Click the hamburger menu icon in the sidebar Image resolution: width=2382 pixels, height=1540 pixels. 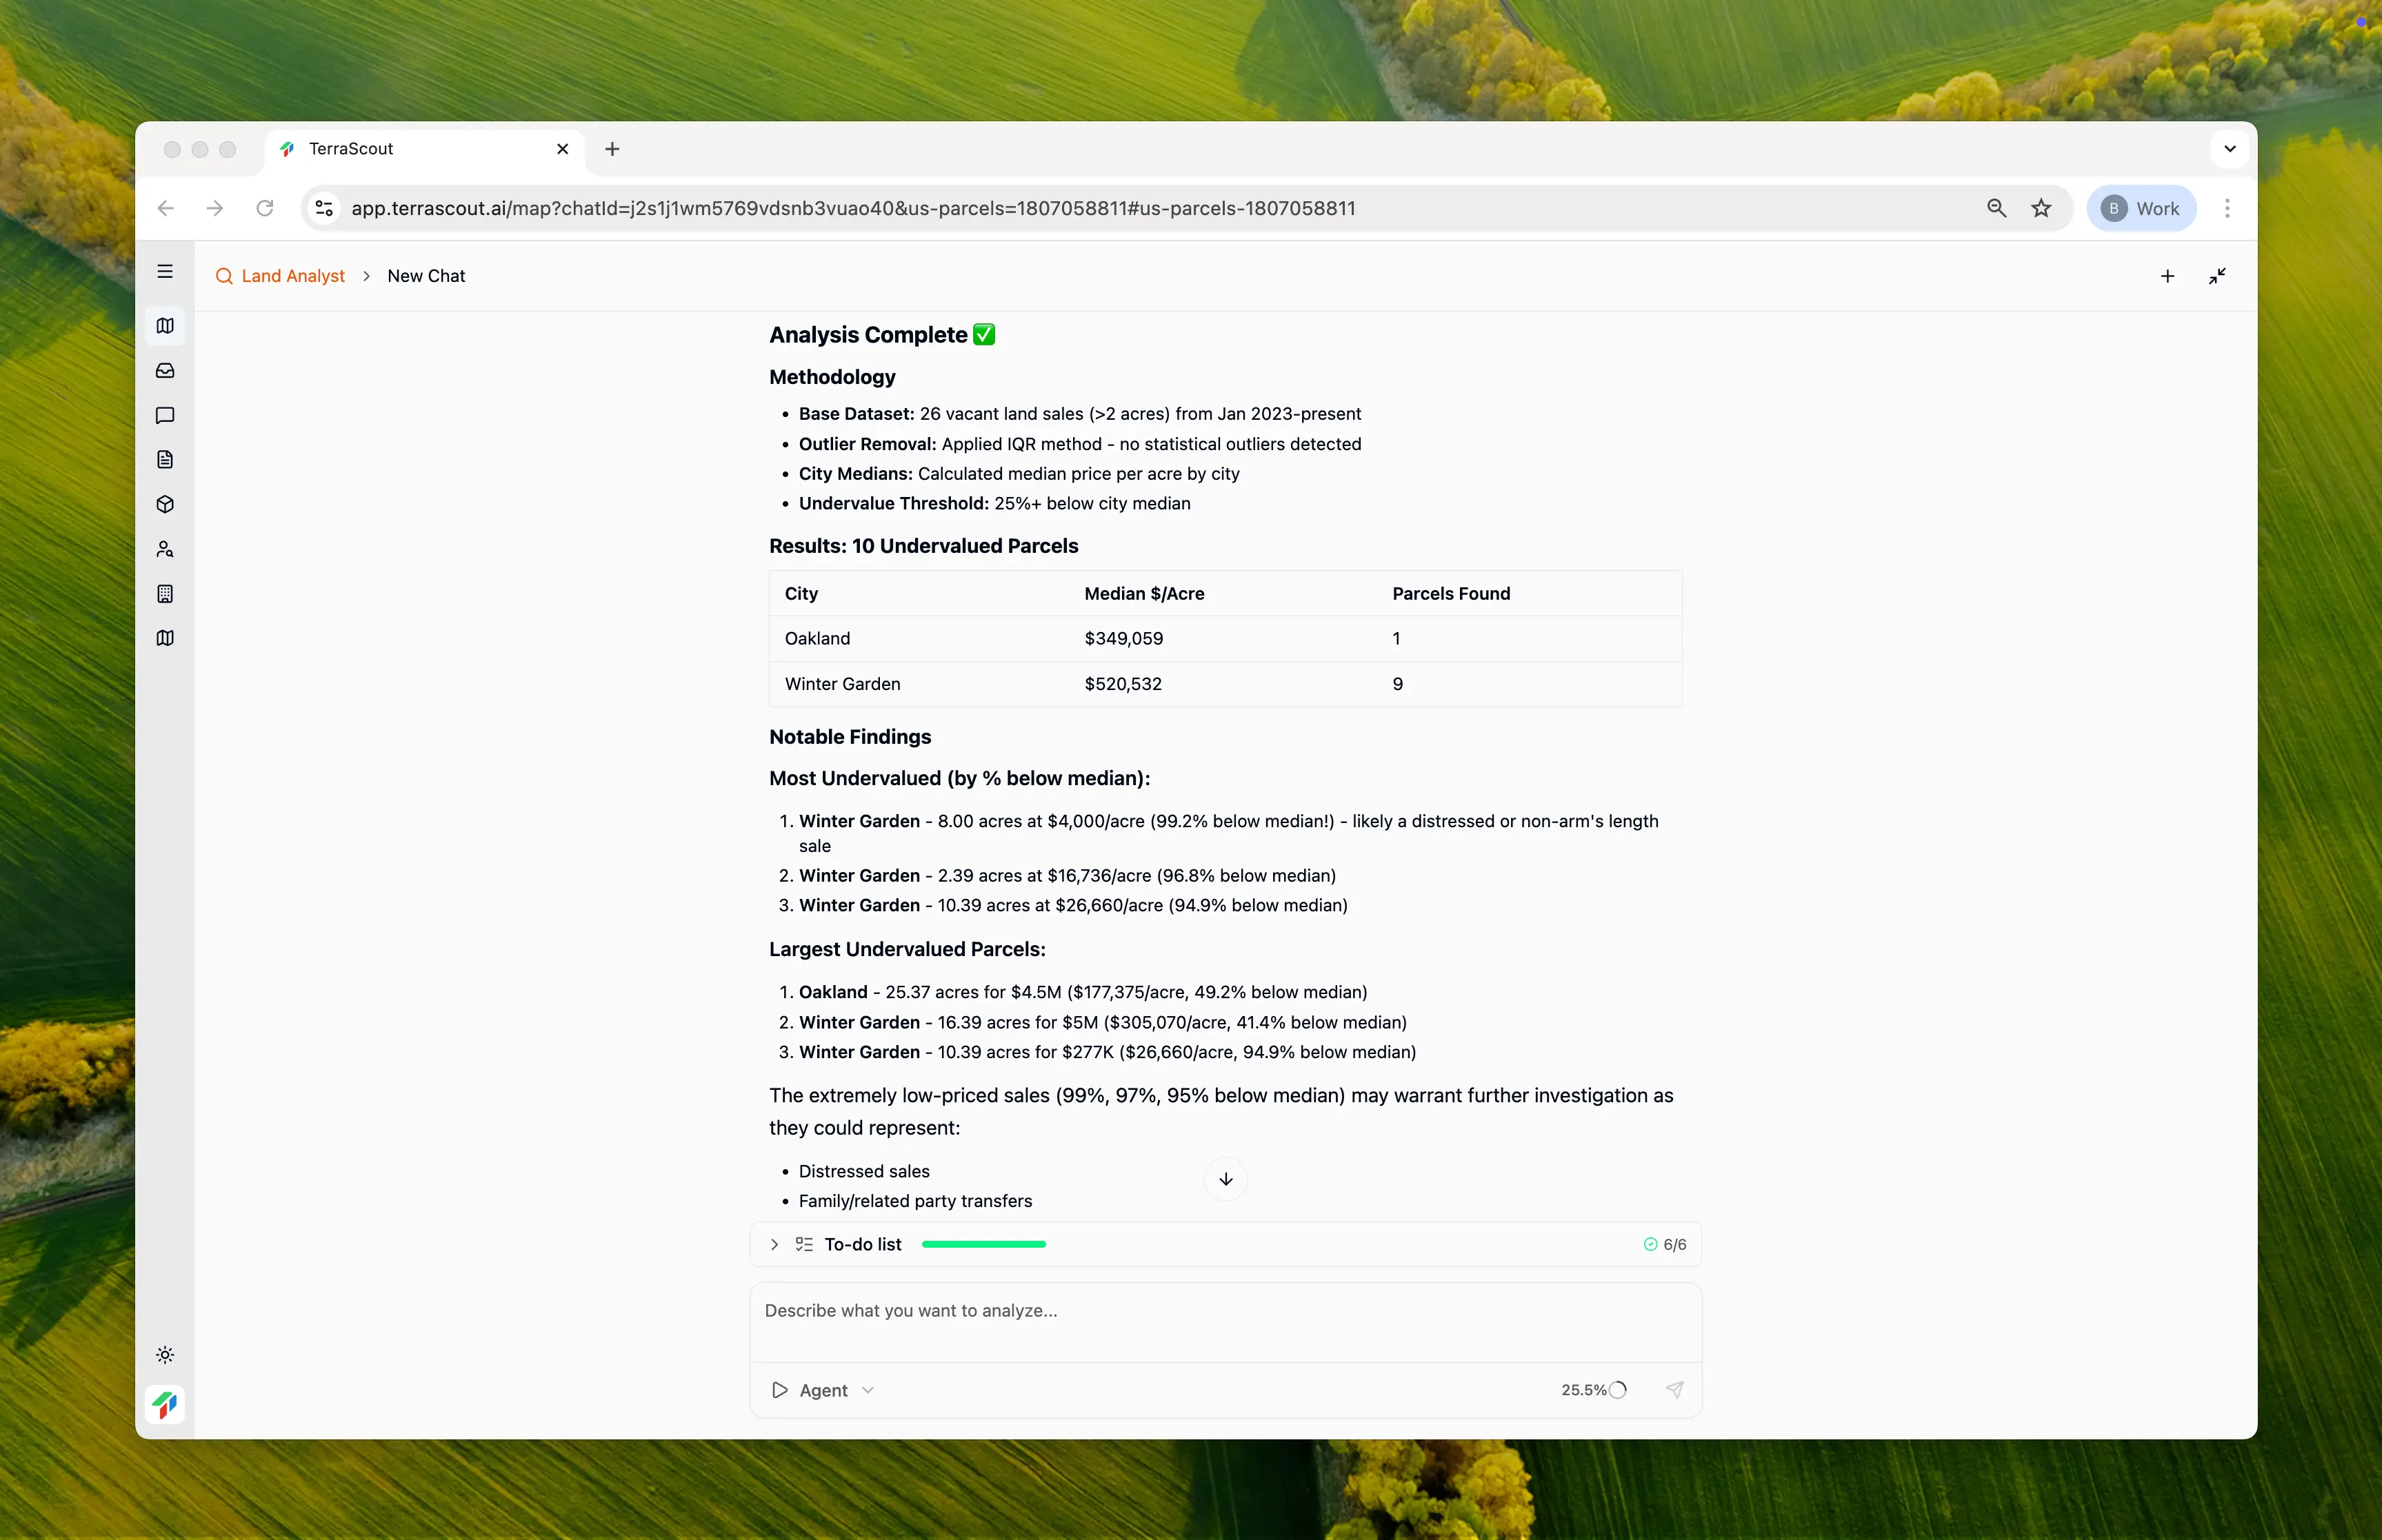click(165, 272)
